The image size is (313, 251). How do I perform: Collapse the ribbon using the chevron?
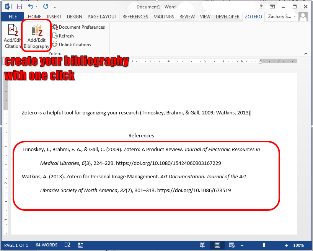306,54
